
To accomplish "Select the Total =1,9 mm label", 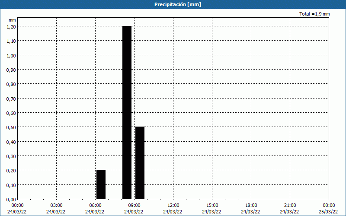I will pos(314,14).
